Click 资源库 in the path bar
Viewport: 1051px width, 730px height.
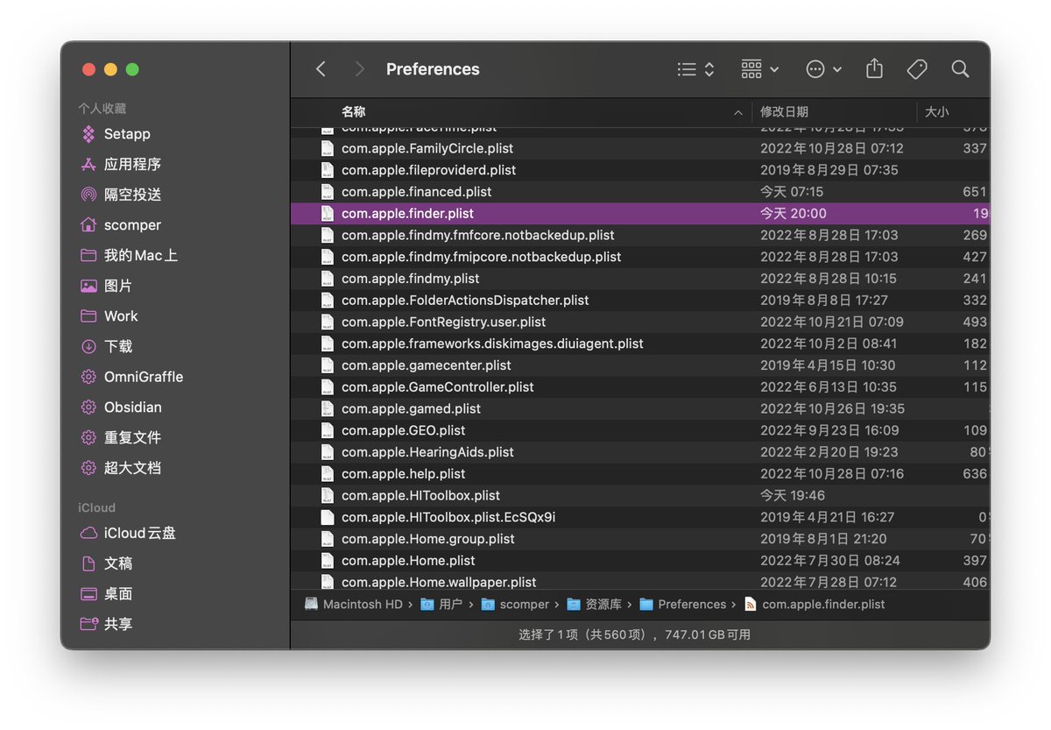coord(594,605)
